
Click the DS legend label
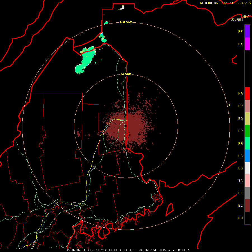coord(240,168)
